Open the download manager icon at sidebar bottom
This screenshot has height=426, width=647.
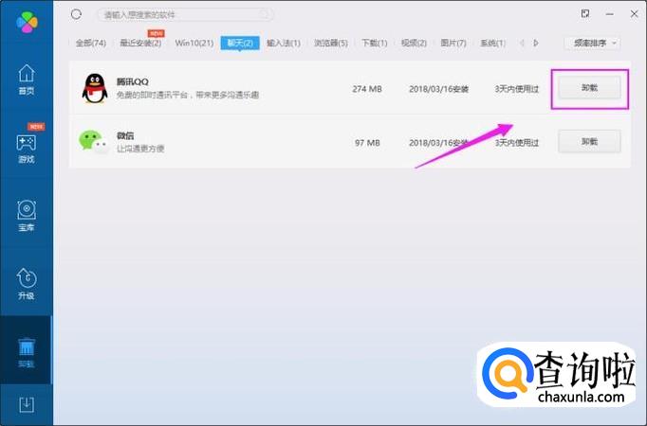point(27,404)
